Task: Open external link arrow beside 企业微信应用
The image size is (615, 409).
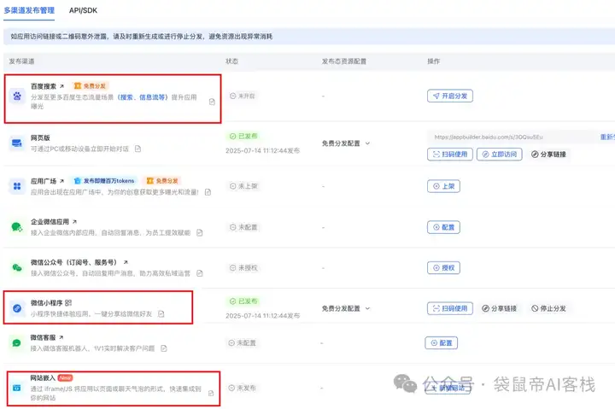Action: click(74, 222)
